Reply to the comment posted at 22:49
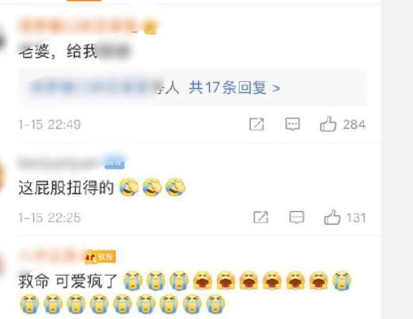Screen dimensions: 413x319 293,124
